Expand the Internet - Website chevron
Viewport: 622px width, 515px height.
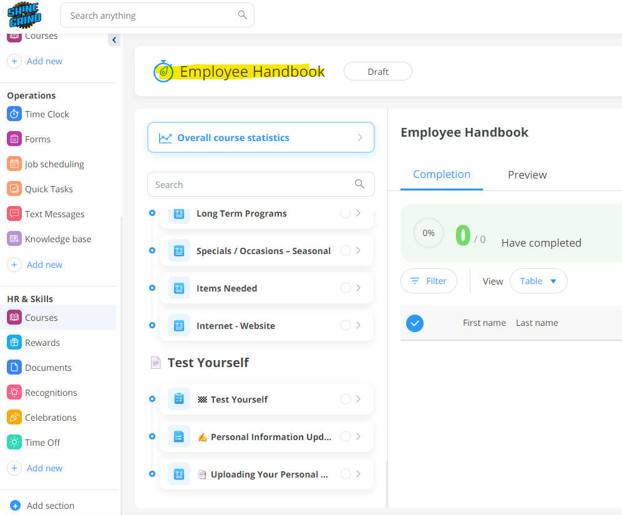[359, 325]
